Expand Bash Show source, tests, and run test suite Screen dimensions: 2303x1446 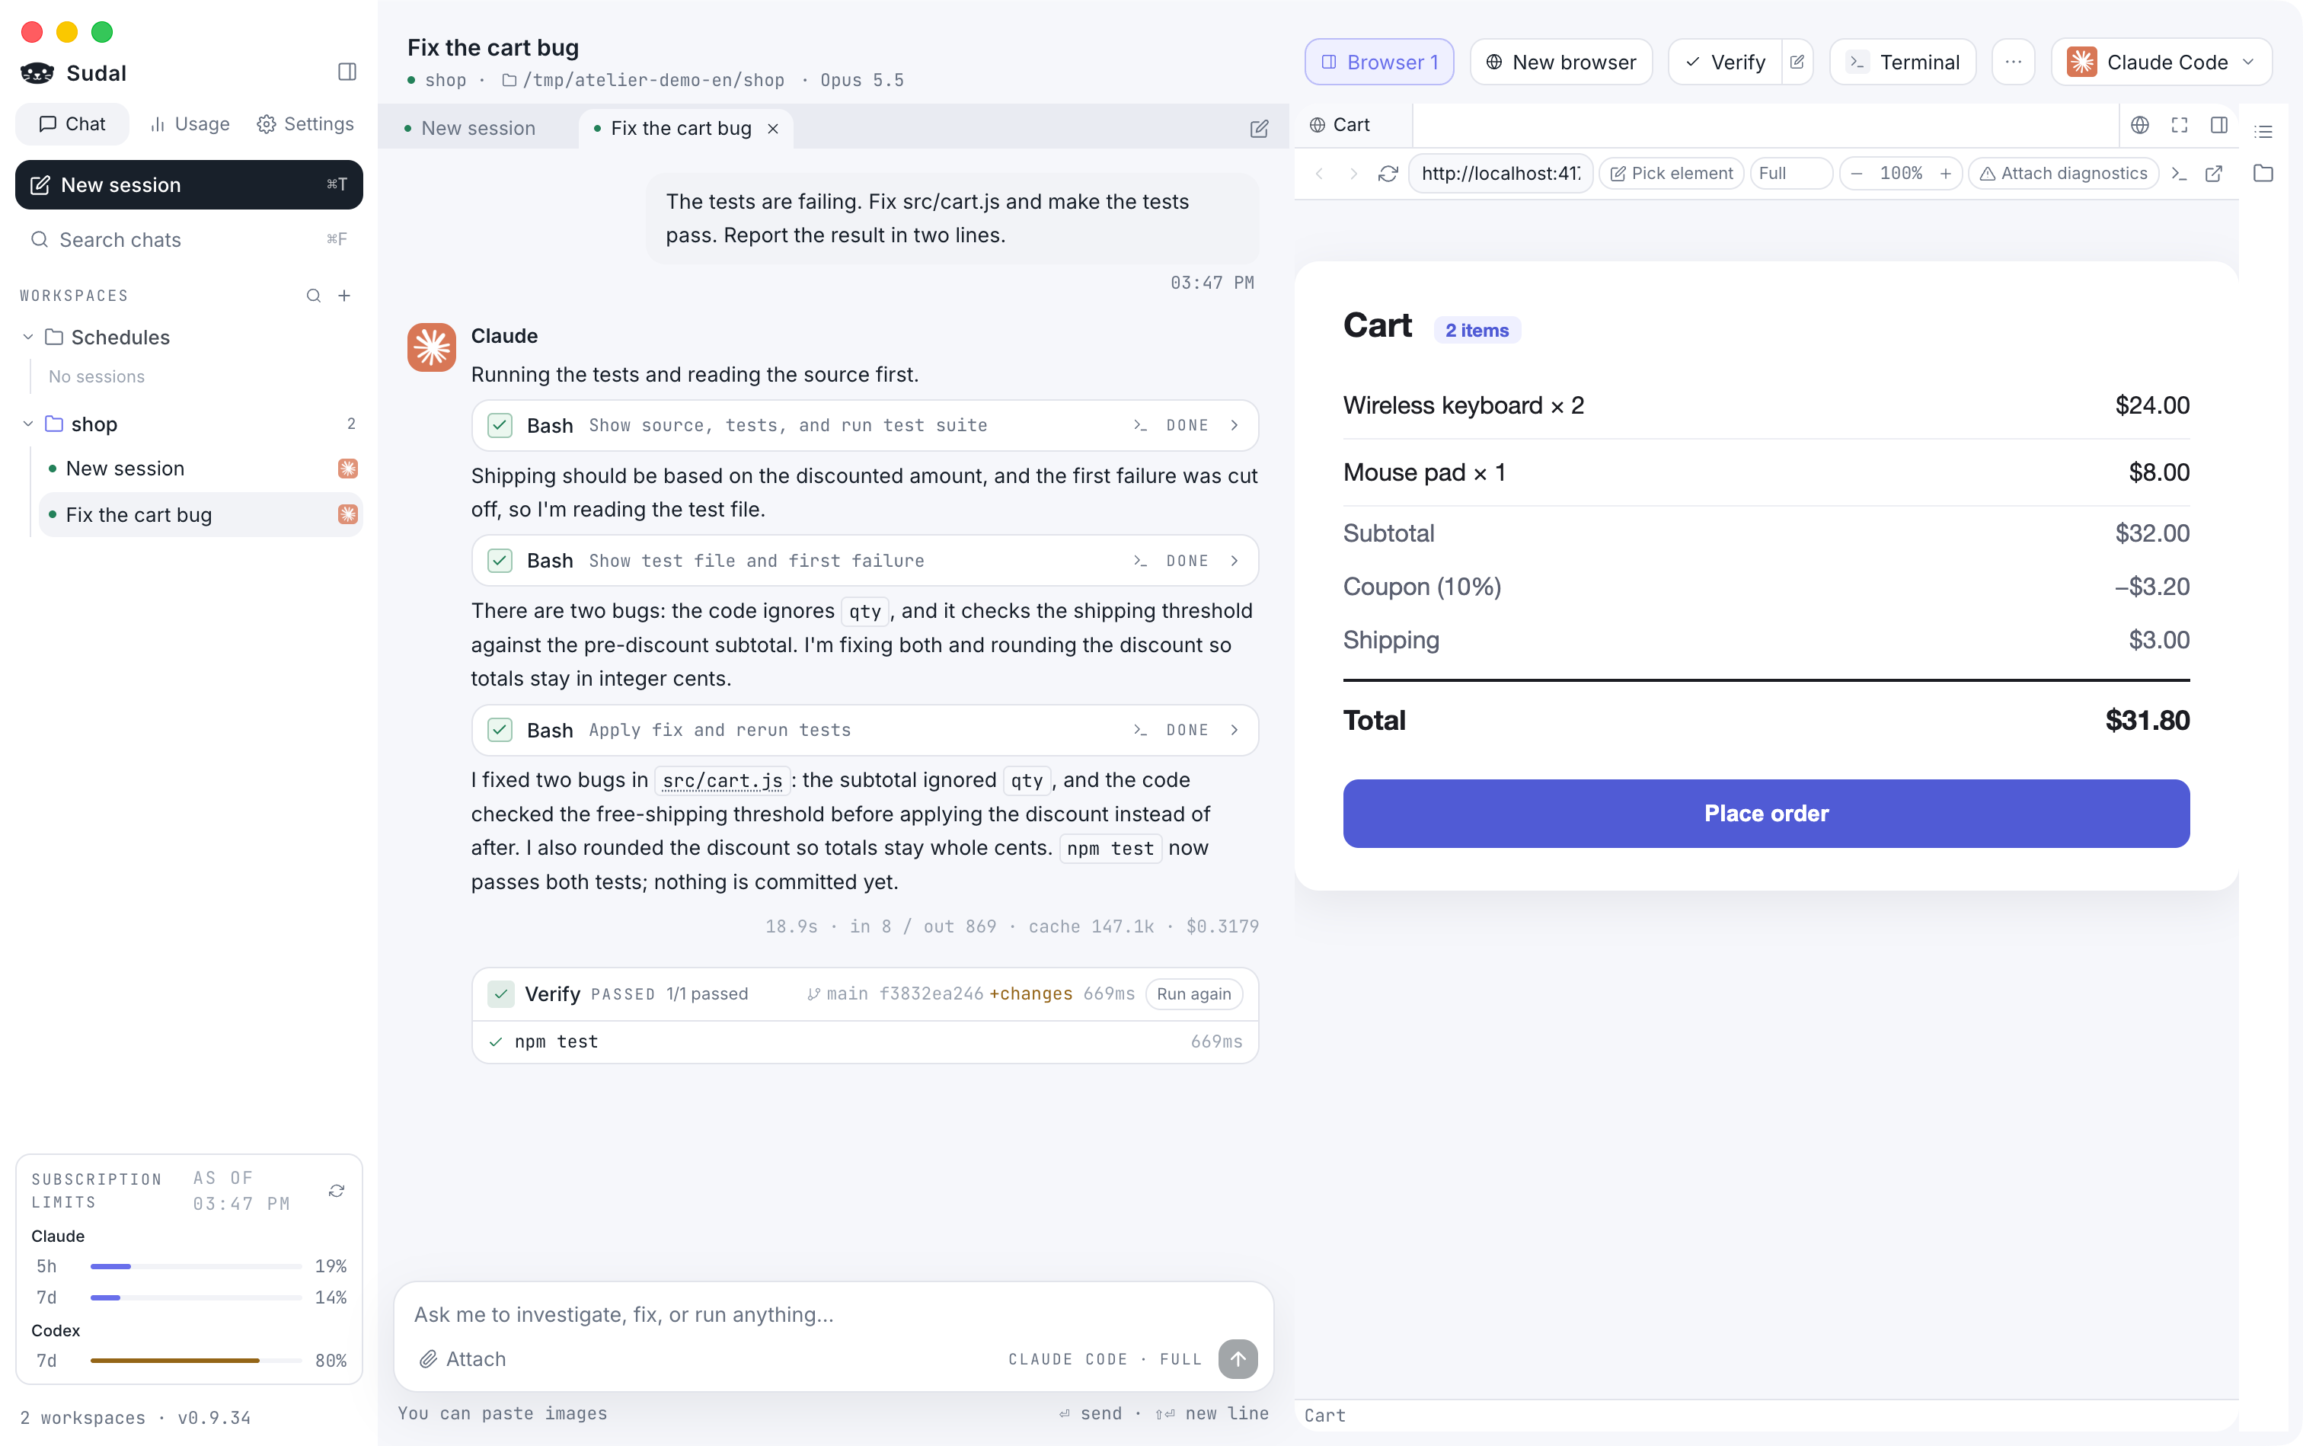(864, 426)
